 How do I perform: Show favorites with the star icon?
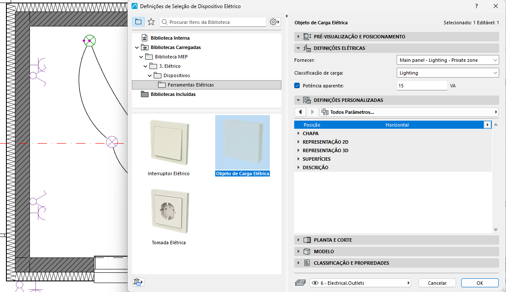151,22
